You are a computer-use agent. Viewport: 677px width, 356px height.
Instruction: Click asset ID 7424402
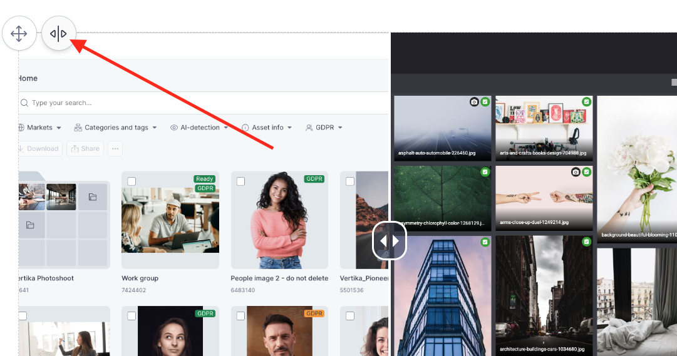coord(134,290)
